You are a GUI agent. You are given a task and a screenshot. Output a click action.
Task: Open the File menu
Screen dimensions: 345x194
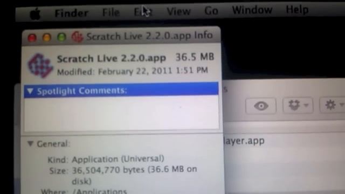[x=111, y=12]
